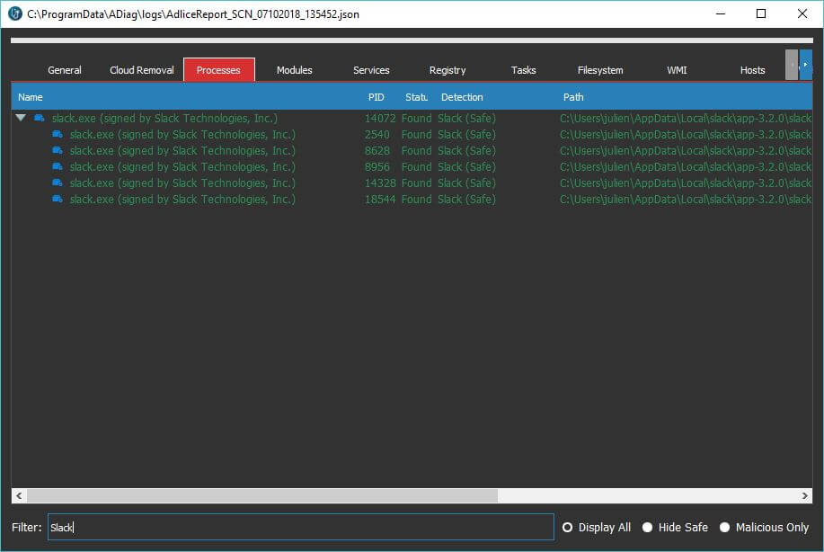Click the Filter text input field

pos(300,528)
